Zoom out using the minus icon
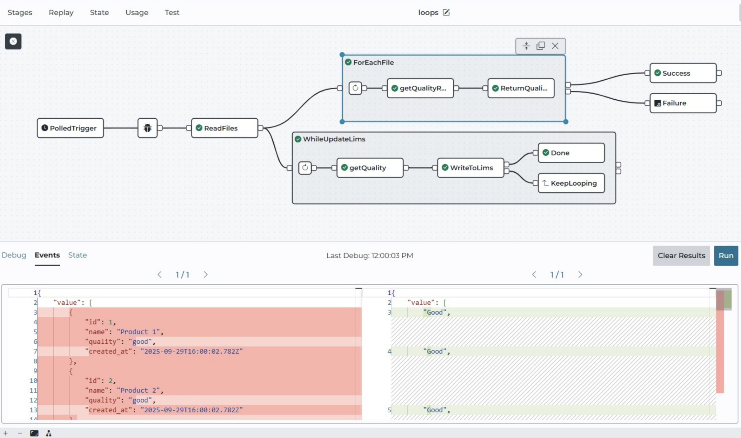The image size is (741, 438). point(19,433)
